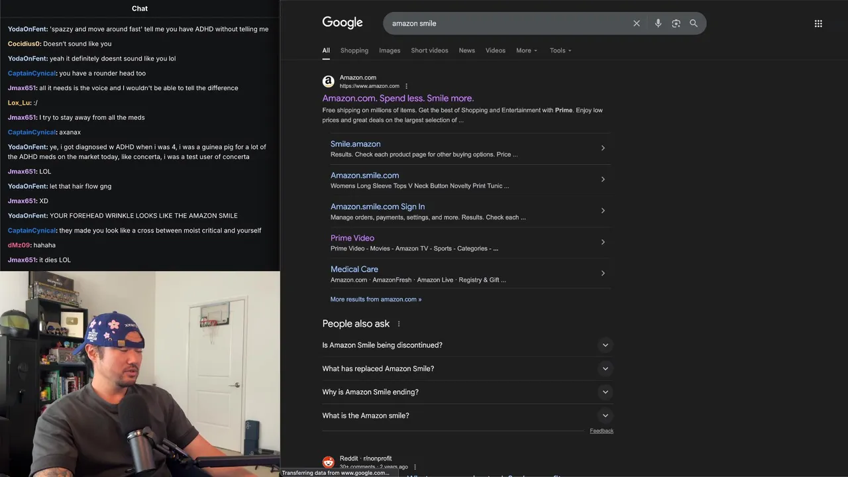Click chevron arrow on Amazon.smile.com row
The height and width of the screenshot is (477, 848).
[x=603, y=180]
